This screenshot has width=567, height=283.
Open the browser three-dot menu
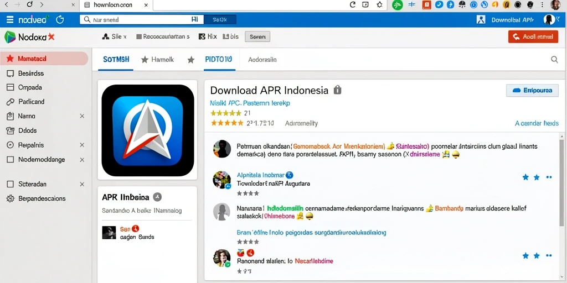(542, 4)
